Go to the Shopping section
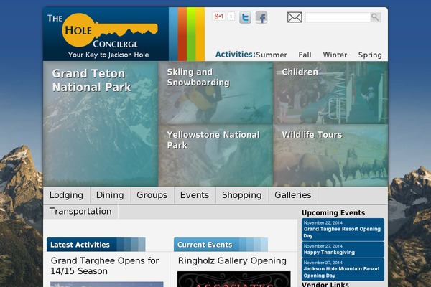 click(x=242, y=195)
